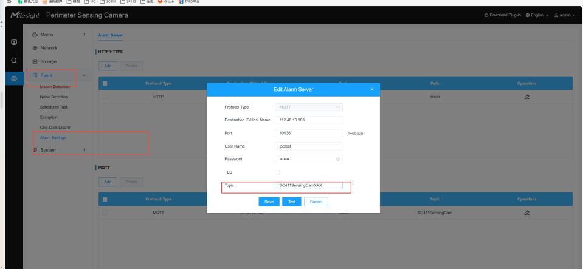This screenshot has height=269, width=583.
Task: Open Scheduled Task submenu item
Action: 54,107
